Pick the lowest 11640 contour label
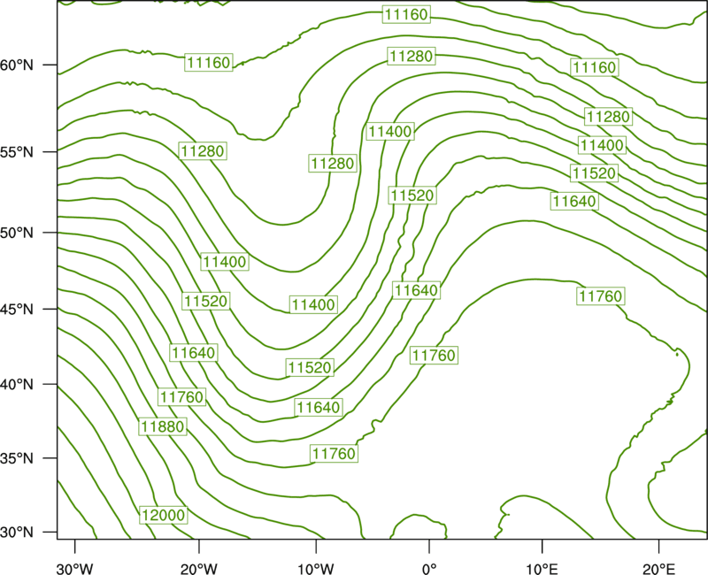 coord(319,408)
